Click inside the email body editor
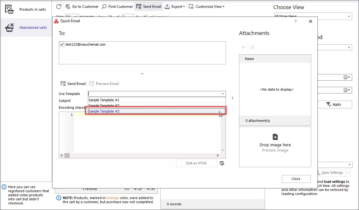This screenshot has width=359, height=210. 147,132
